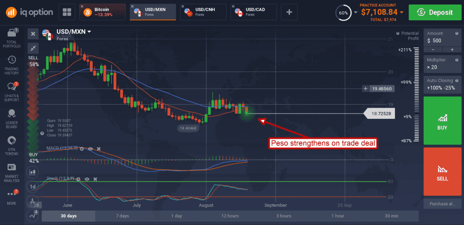The width and height of the screenshot is (464, 225).
Task: Open Chats & Support in sidebar
Action: pos(12,92)
